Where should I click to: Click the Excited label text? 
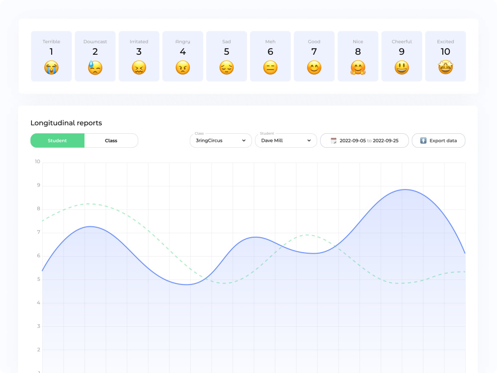[x=445, y=42]
